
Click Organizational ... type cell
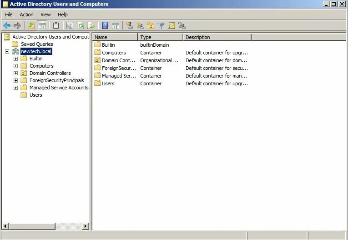pos(159,60)
